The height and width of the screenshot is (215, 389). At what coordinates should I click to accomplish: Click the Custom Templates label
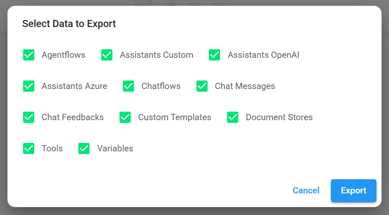[175, 117]
